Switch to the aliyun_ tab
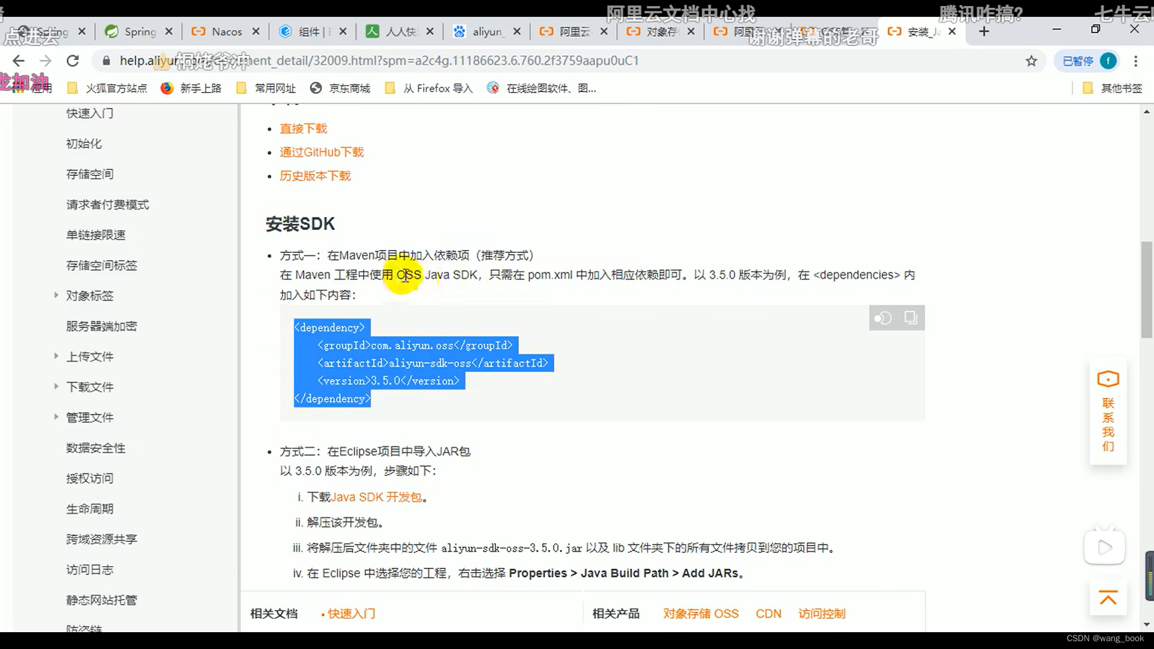1154x649 pixels. pos(487,31)
